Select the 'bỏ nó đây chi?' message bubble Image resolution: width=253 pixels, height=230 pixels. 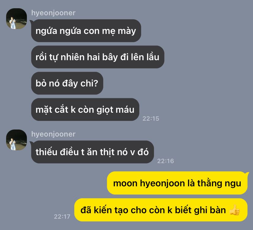pos(67,83)
